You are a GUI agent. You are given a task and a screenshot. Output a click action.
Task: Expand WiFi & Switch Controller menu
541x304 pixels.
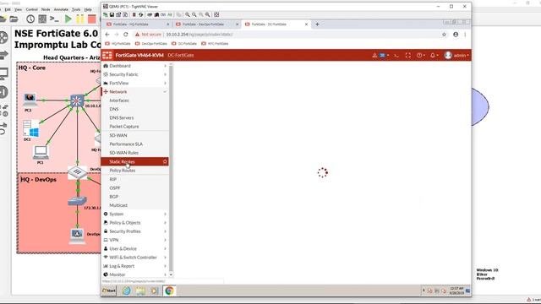pos(134,258)
